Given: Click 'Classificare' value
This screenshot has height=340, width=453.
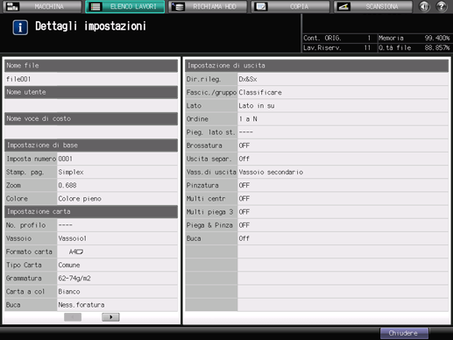Looking at the screenshot, I should coord(260,92).
